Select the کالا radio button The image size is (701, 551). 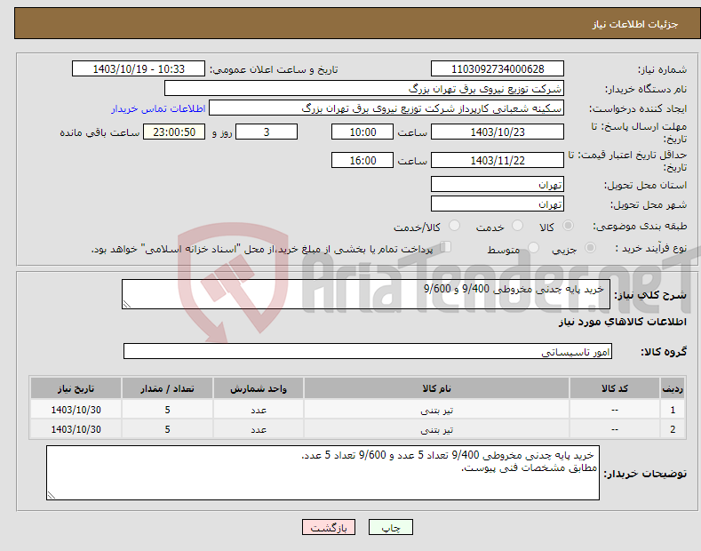pyautogui.click(x=568, y=226)
